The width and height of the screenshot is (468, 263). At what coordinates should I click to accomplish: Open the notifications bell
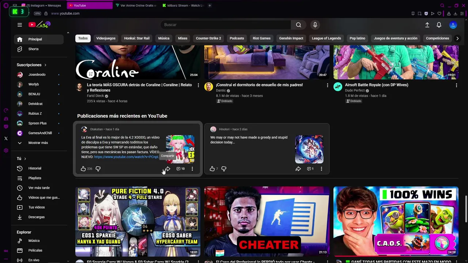pos(439,25)
